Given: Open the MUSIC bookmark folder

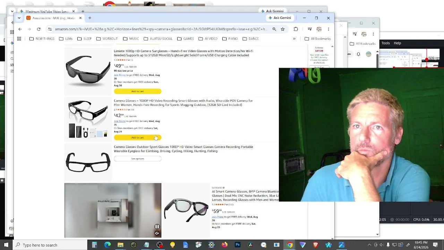Looking at the screenshot, I should coord(131,39).
